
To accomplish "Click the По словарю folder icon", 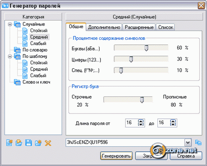I will [x=17, y=50].
